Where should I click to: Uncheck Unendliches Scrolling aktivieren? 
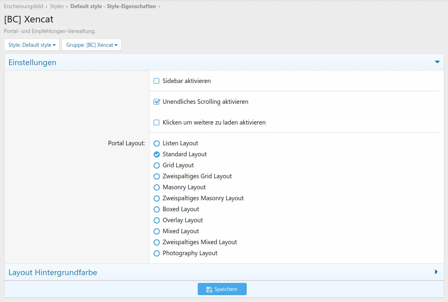157,102
